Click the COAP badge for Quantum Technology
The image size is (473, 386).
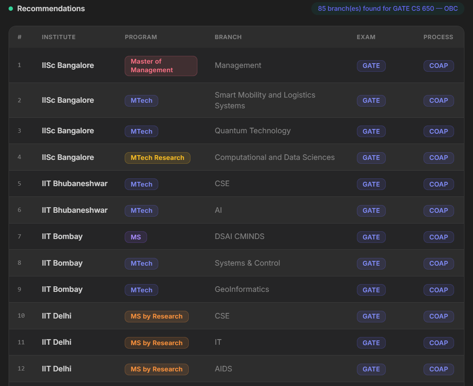pos(439,132)
